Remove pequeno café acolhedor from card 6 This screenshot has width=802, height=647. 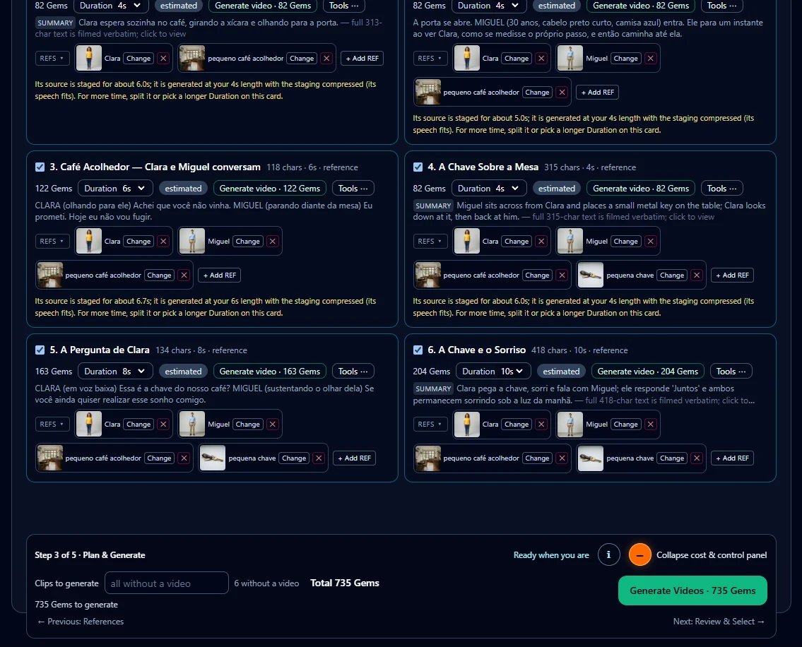[562, 458]
